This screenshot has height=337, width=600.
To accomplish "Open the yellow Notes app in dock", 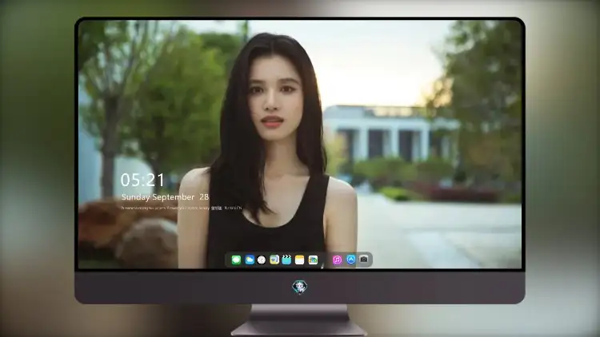I will [300, 260].
